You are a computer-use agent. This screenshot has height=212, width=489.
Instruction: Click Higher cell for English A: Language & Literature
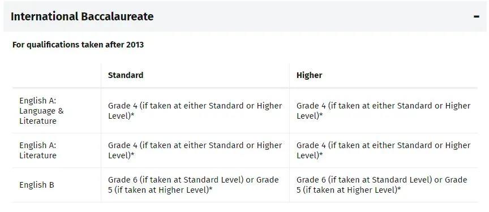pos(383,110)
